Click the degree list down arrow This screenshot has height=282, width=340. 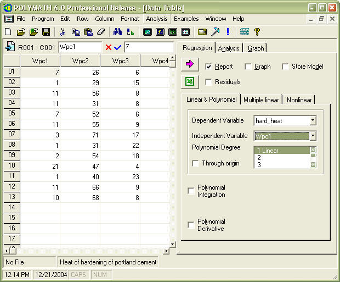click(x=313, y=165)
